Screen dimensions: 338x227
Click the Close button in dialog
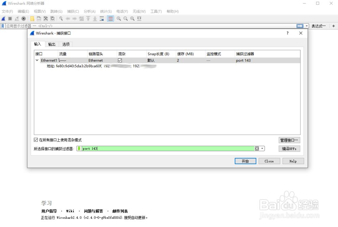(x=269, y=161)
